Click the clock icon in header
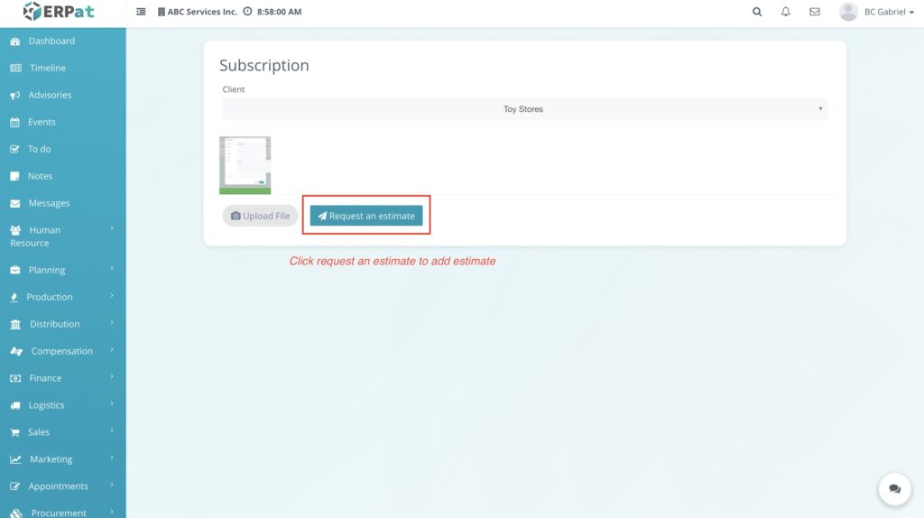This screenshot has width=924, height=518. pos(247,12)
